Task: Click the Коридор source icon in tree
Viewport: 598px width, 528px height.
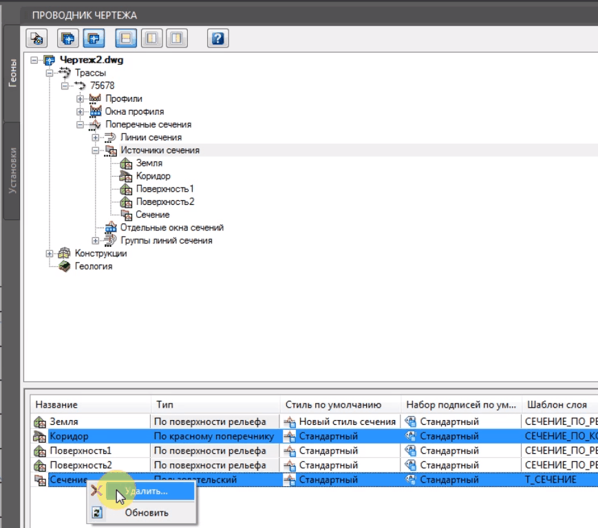Action: pyautogui.click(x=126, y=176)
